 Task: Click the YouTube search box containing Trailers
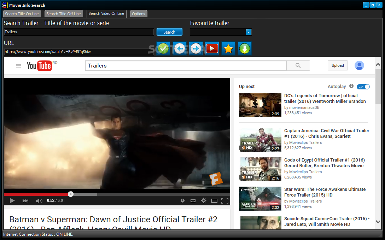tap(186, 65)
